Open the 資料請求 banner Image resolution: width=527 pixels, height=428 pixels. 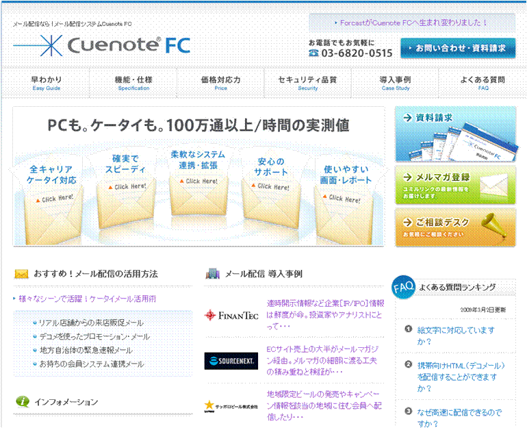(456, 134)
